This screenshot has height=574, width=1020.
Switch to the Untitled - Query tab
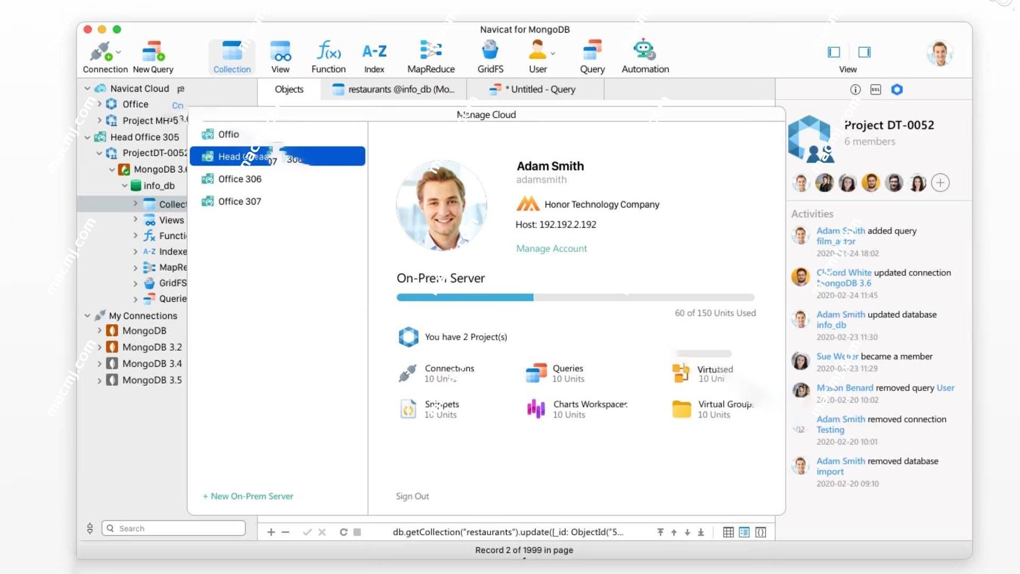coord(535,89)
